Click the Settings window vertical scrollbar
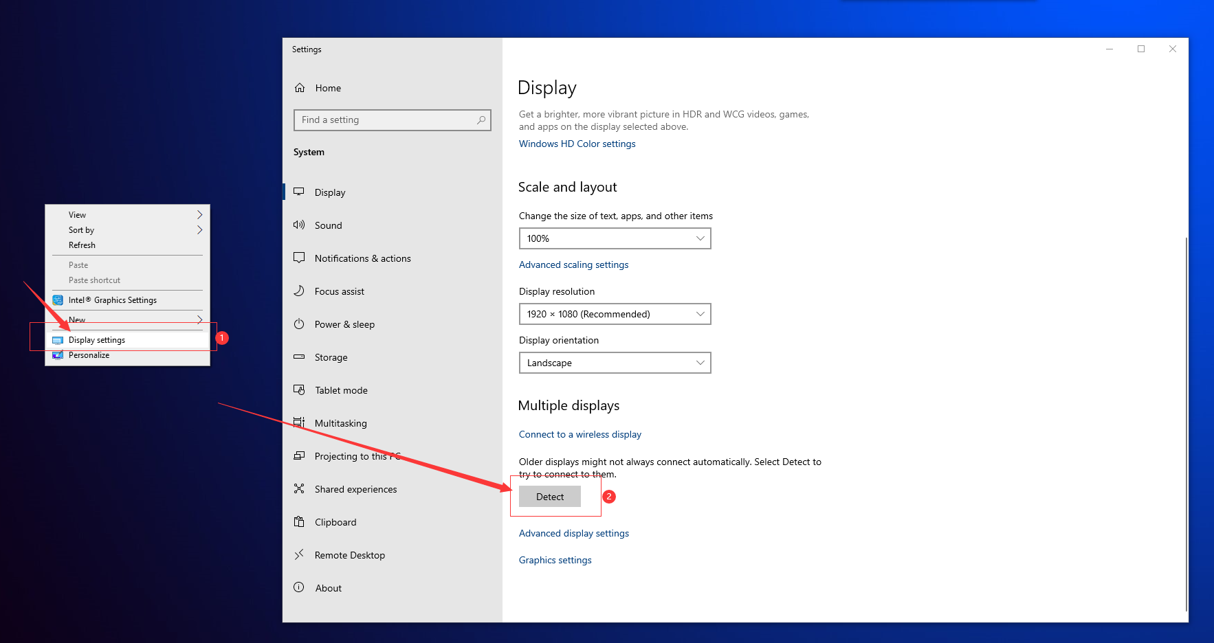The height and width of the screenshot is (643, 1214). pyautogui.click(x=1186, y=424)
